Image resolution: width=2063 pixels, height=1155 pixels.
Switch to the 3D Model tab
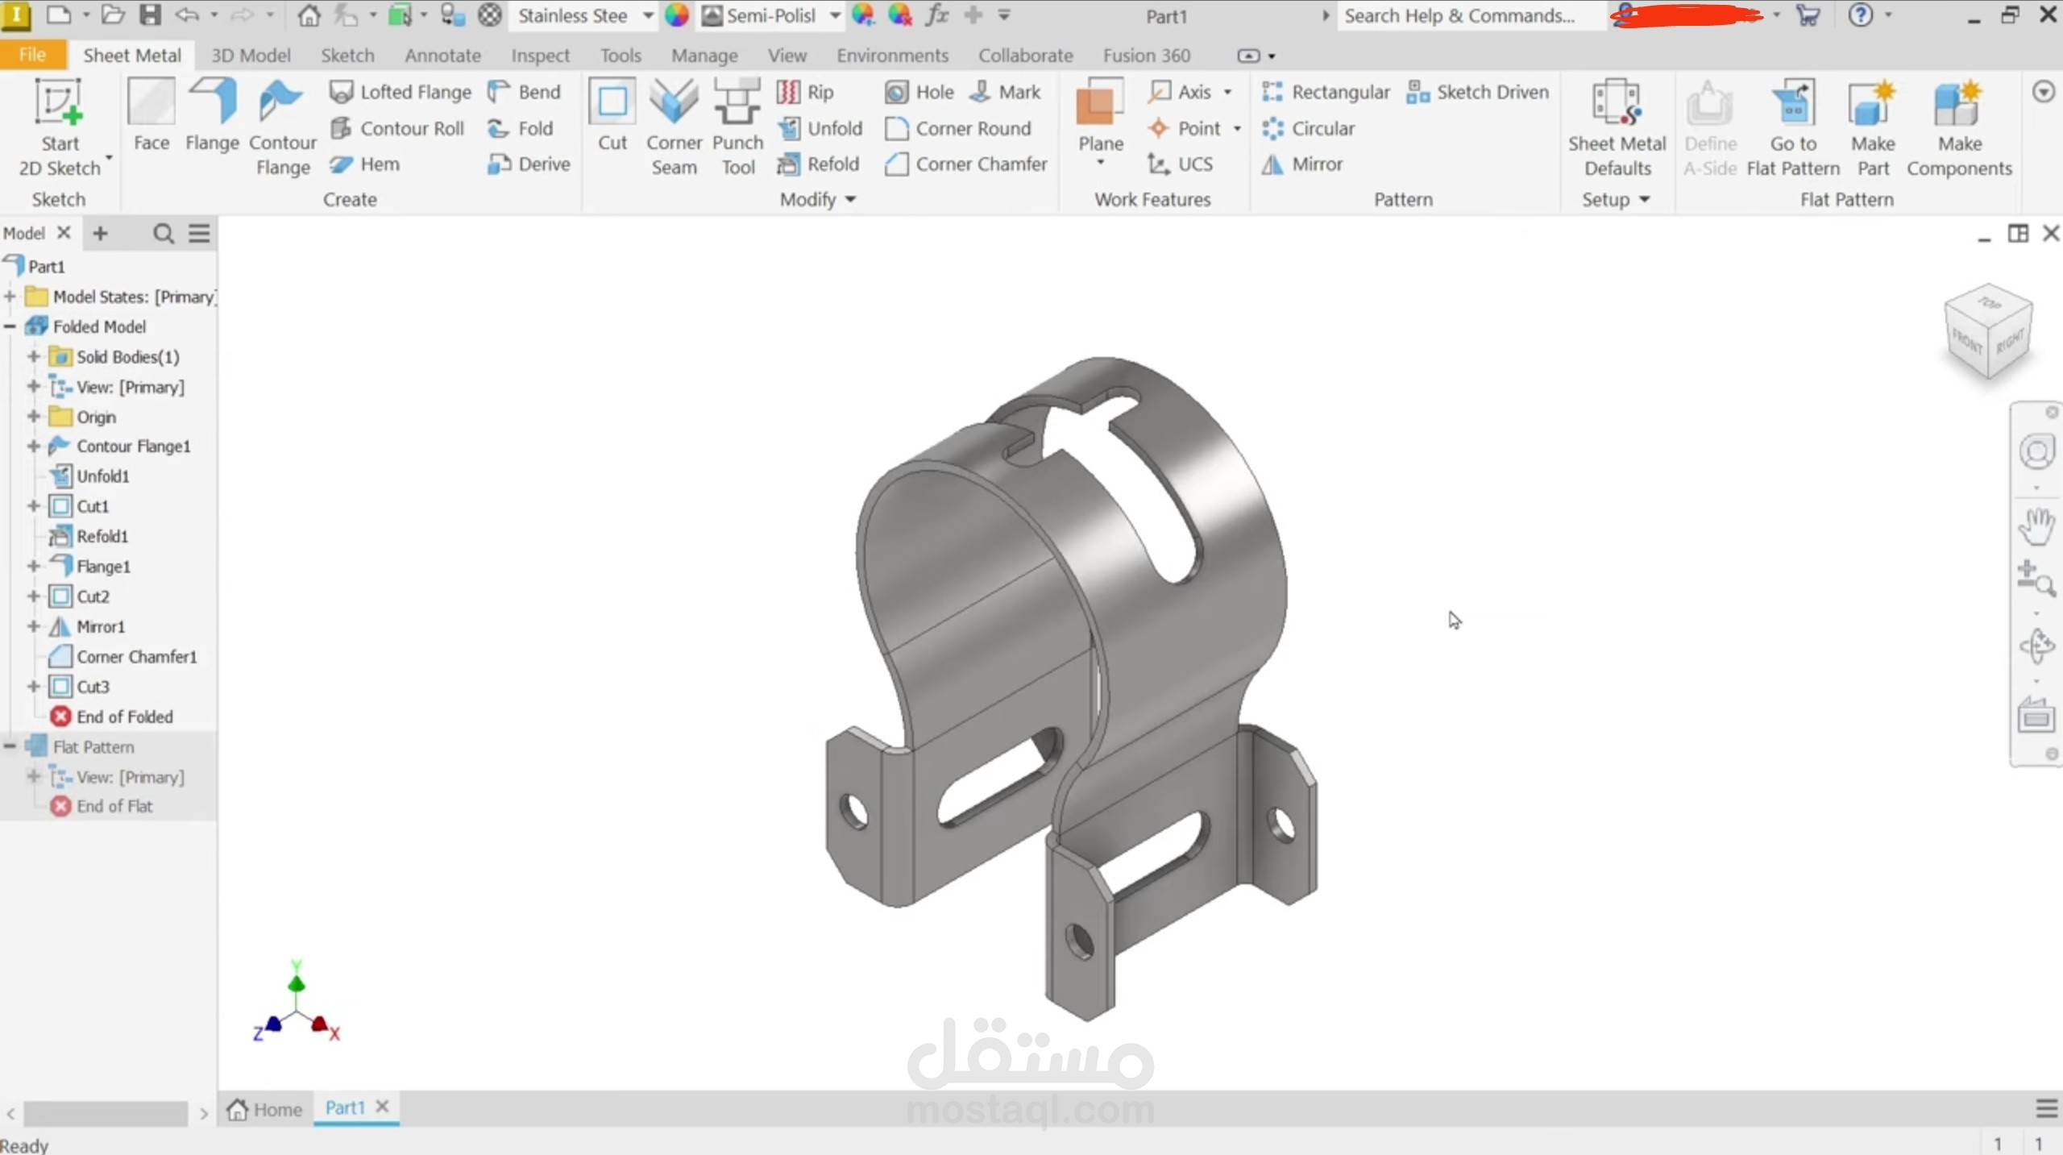pyautogui.click(x=251, y=56)
